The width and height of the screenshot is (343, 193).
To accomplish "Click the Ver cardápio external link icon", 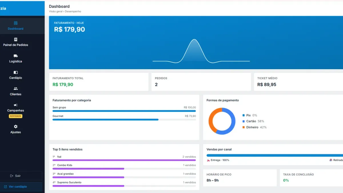I will click(x=5, y=187).
